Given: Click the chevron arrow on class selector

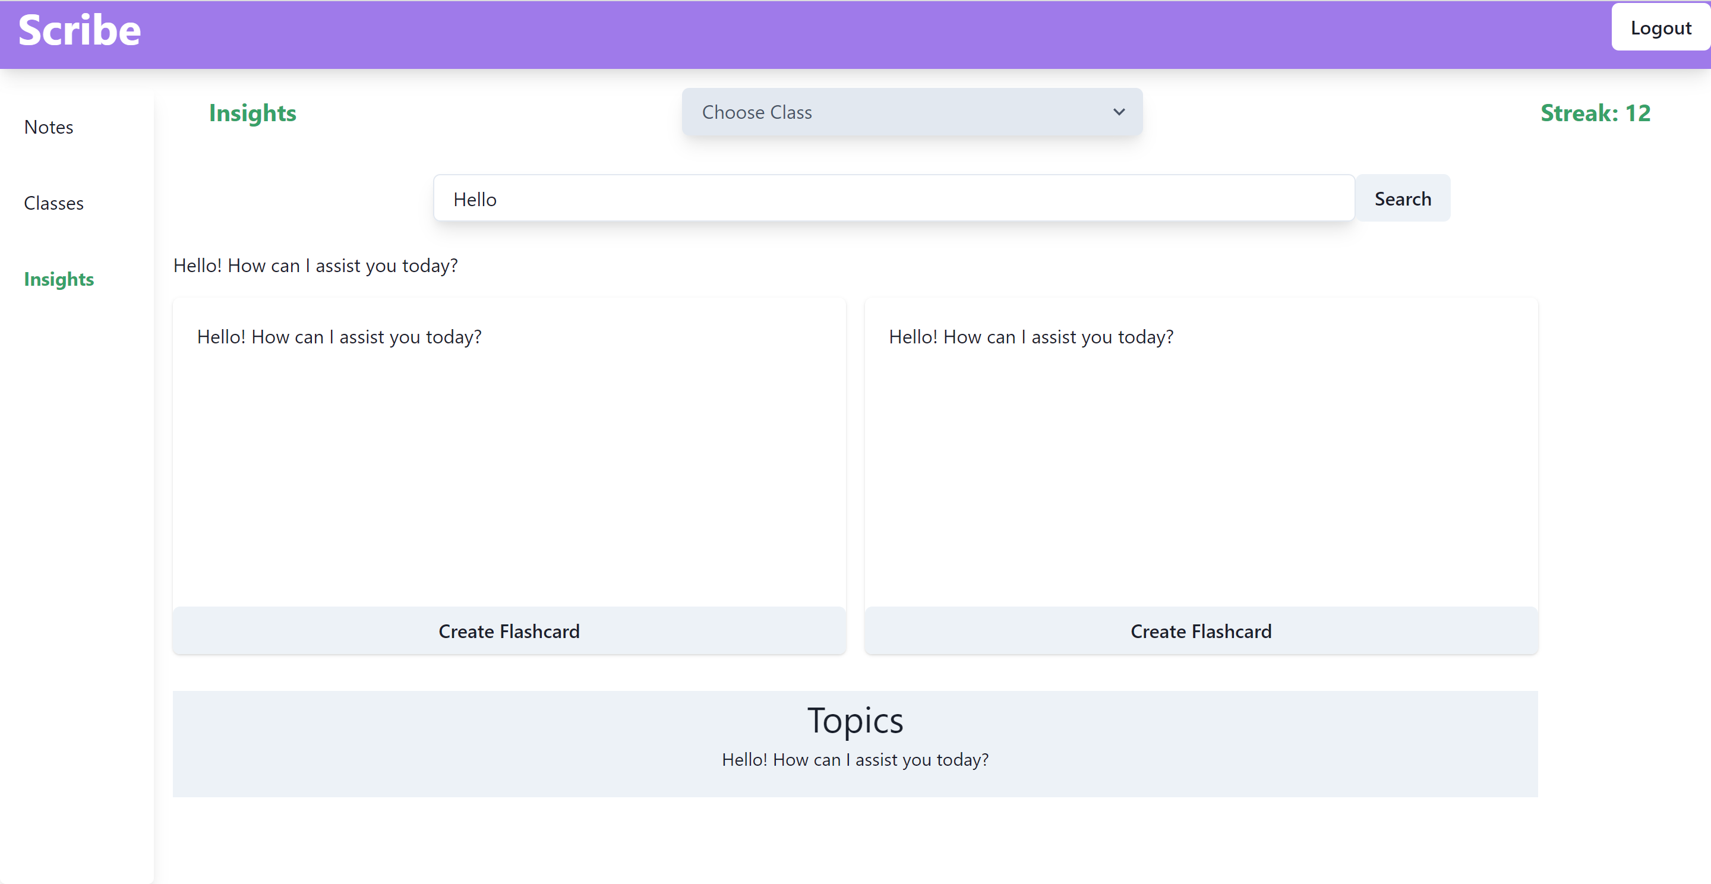Looking at the screenshot, I should tap(1119, 112).
